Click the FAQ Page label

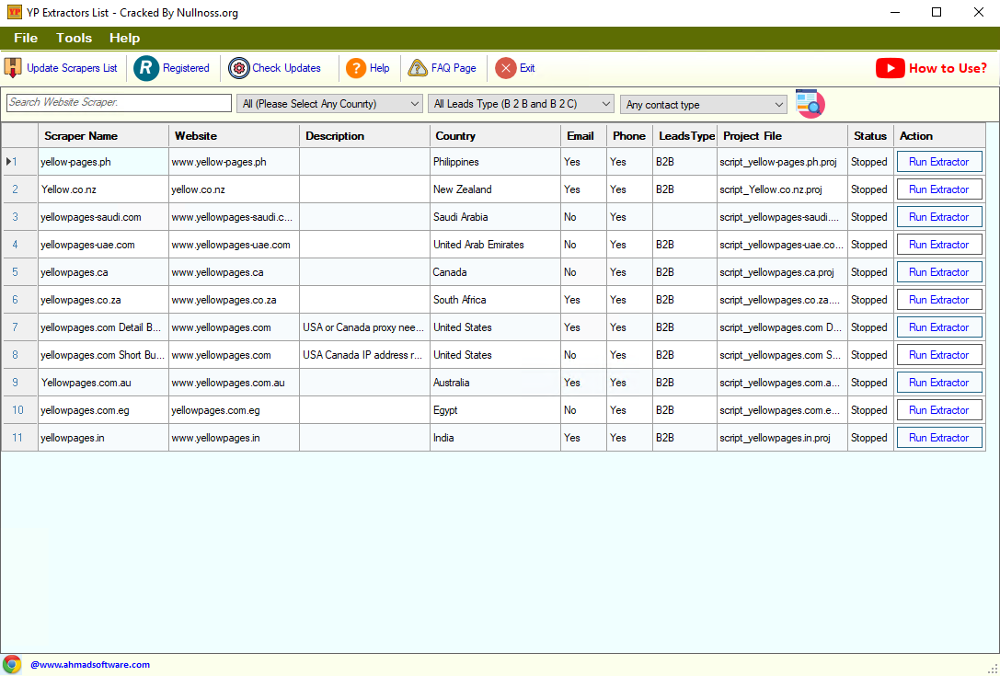coord(454,68)
